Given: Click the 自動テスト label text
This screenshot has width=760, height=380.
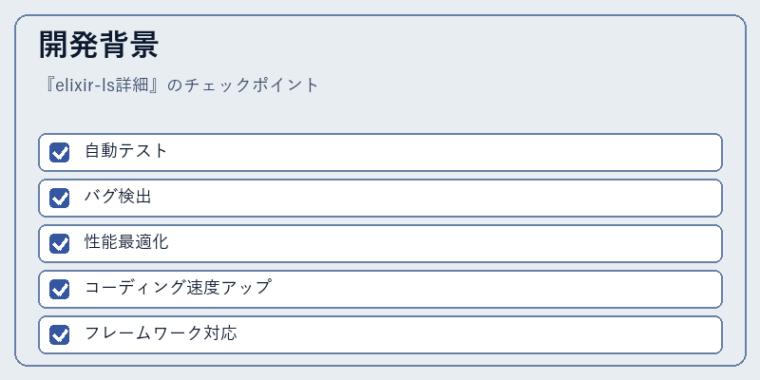Looking at the screenshot, I should tap(126, 151).
